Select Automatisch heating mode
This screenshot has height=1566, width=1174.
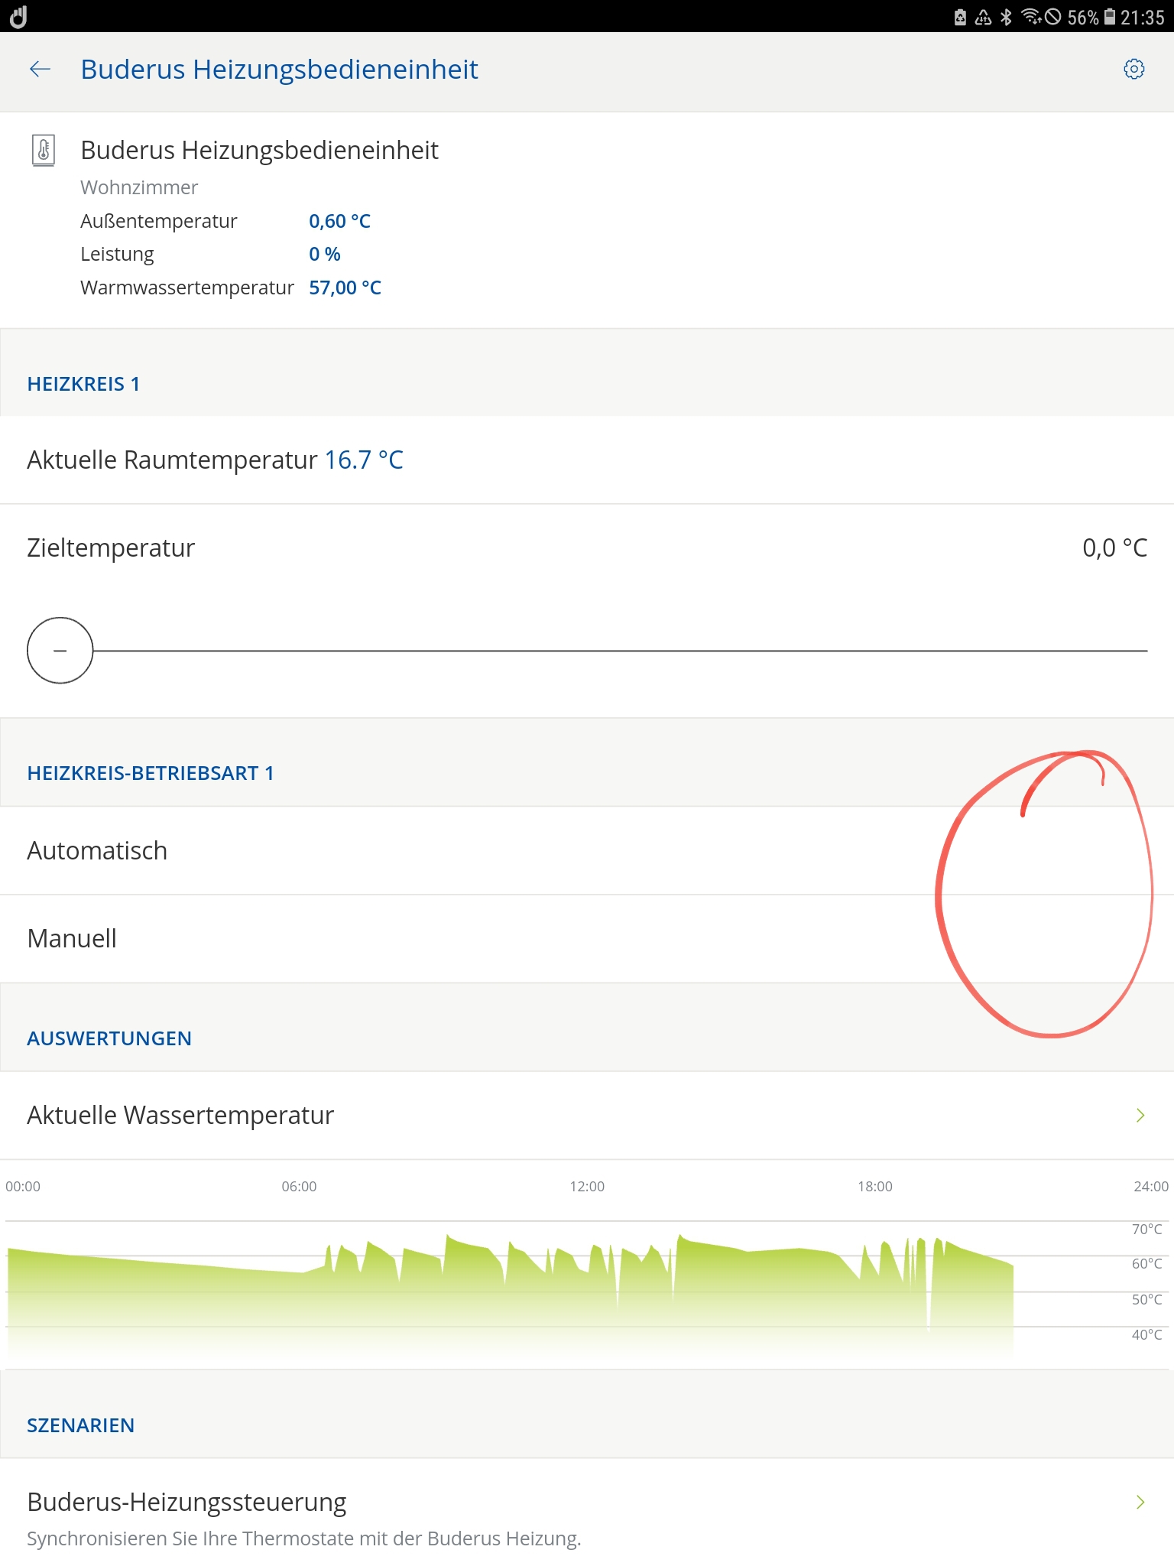(97, 850)
